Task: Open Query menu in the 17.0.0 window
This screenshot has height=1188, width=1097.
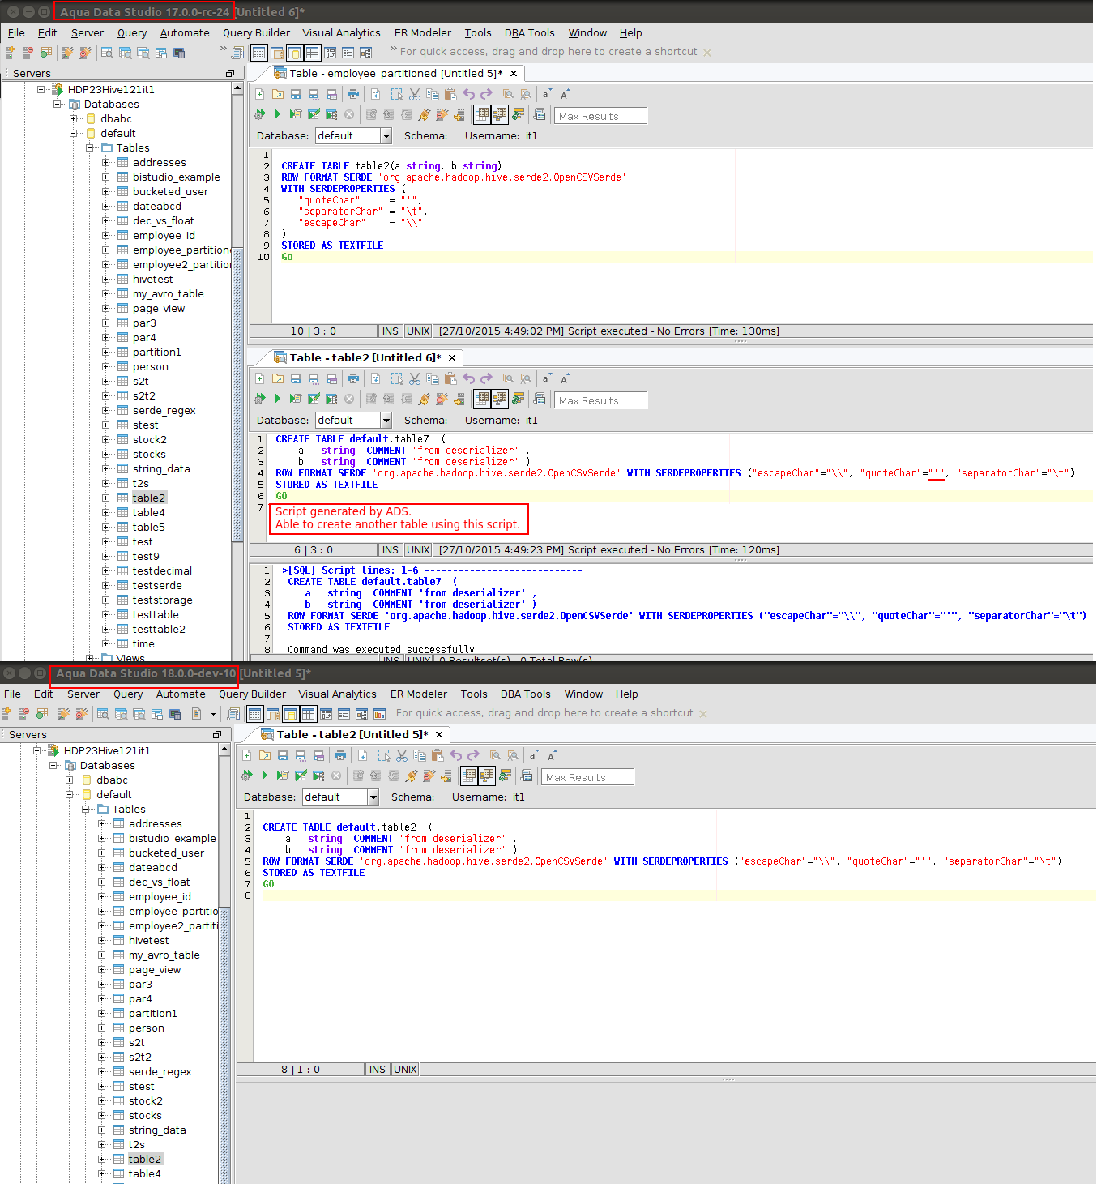Action: 132,33
